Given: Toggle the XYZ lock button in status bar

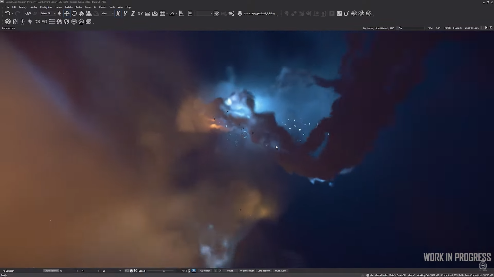Looking at the screenshot, I should [127, 271].
